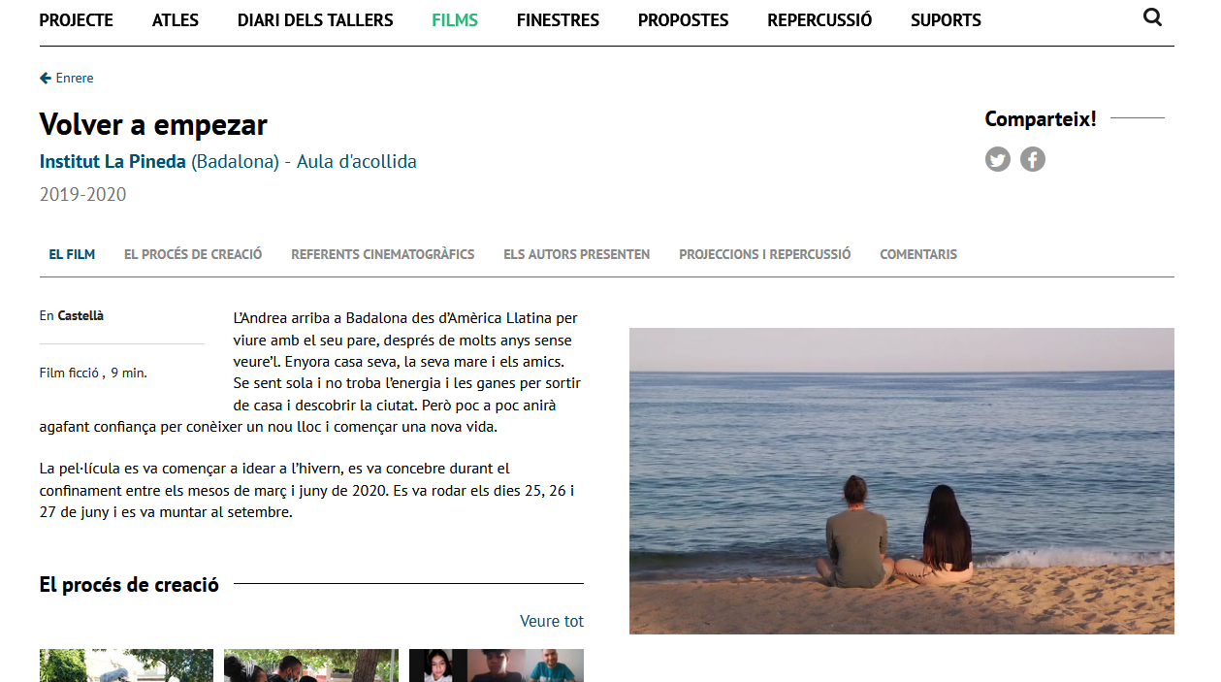This screenshot has height=682, width=1221.
Task: Share the film on Facebook
Action: pos(1033,159)
